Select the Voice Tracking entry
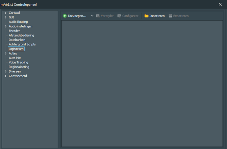 click(18, 62)
